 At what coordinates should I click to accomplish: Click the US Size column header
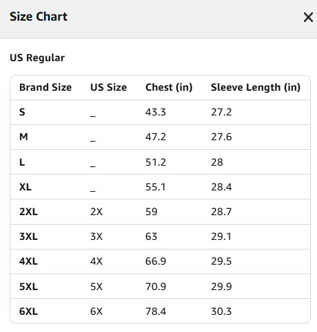(108, 87)
